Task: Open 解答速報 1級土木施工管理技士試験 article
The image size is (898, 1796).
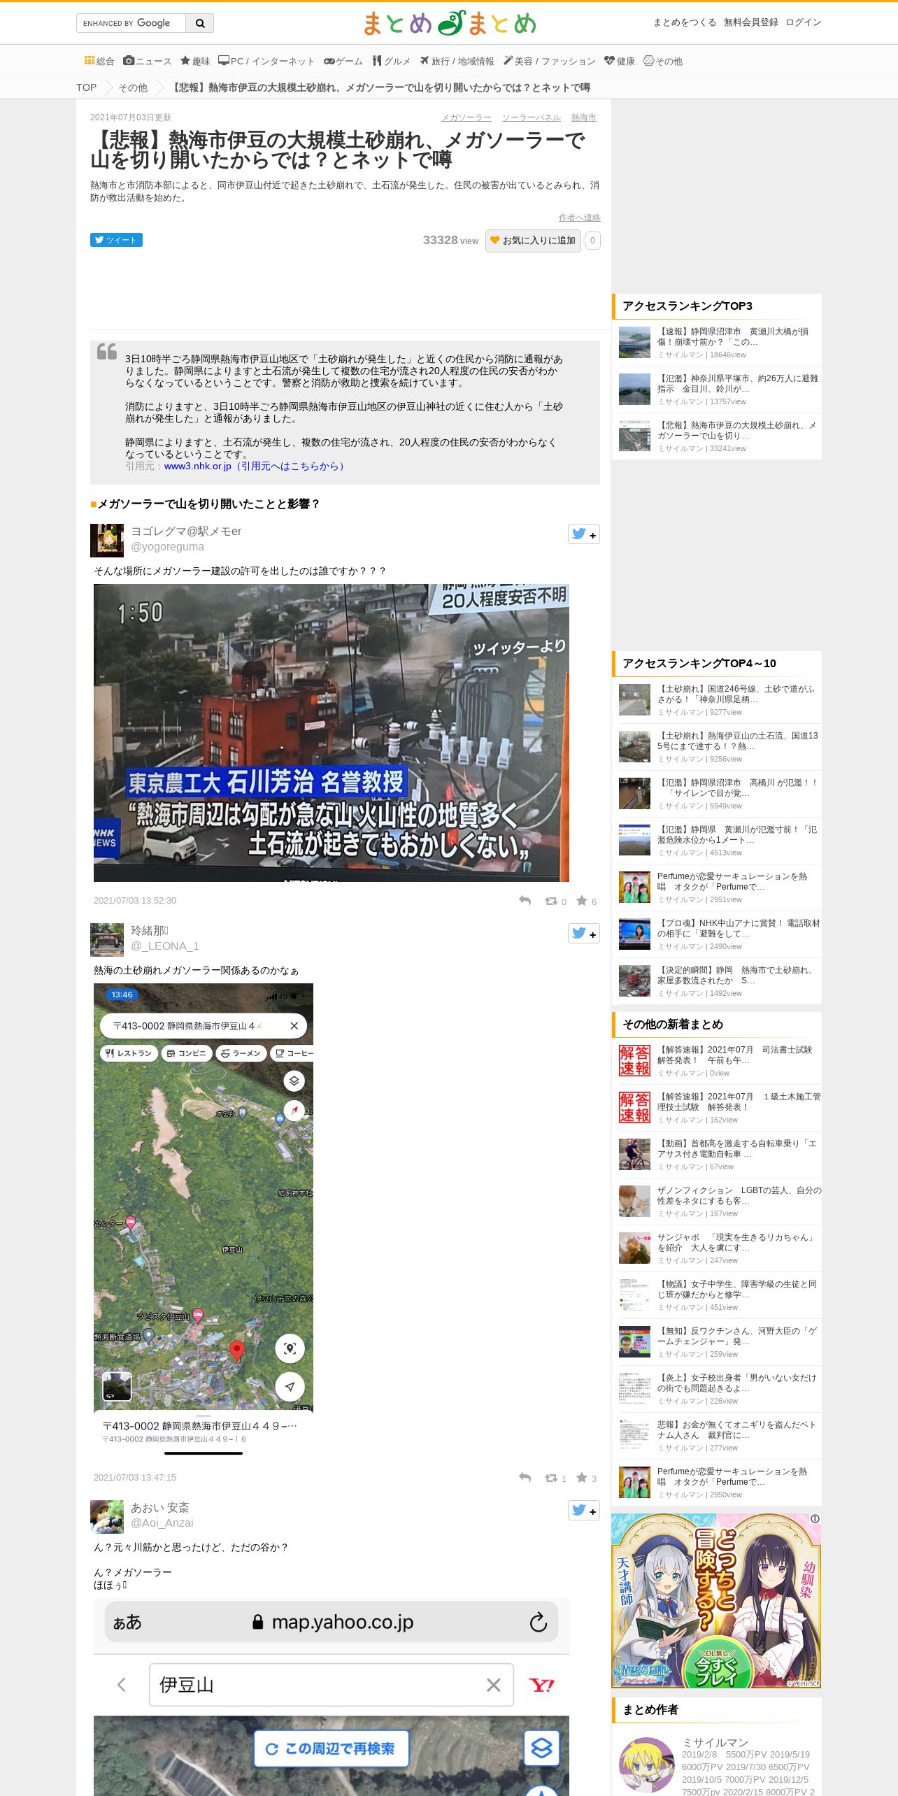Action: [739, 1102]
